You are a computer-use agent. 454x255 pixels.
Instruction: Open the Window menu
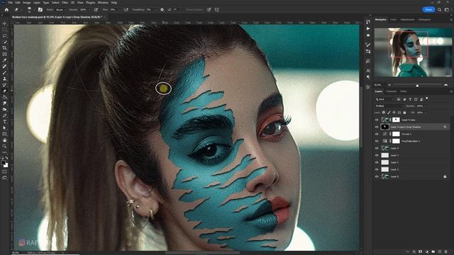coord(103,2)
